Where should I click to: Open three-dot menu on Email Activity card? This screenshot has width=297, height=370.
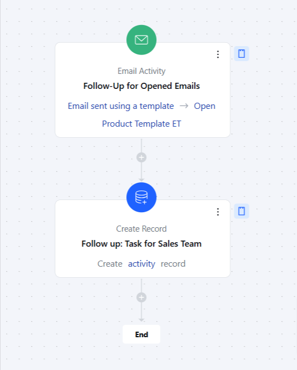[218, 54]
